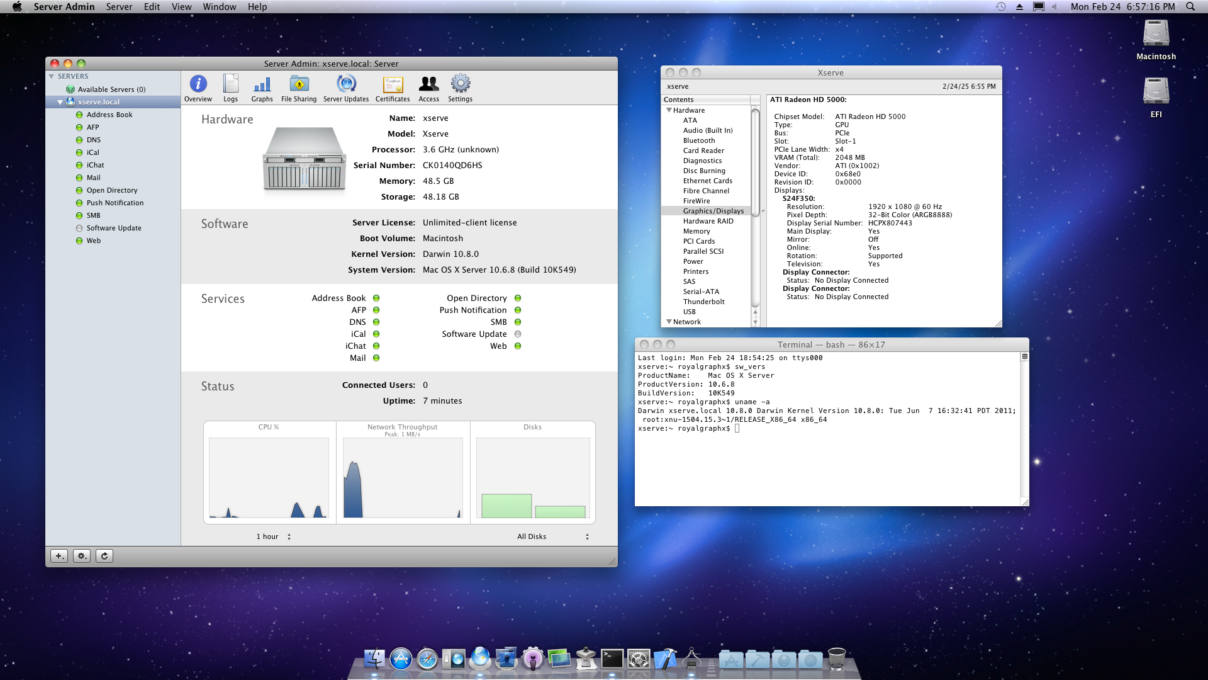Open Server Updates in the toolbar
This screenshot has width=1208, height=680.
point(346,88)
